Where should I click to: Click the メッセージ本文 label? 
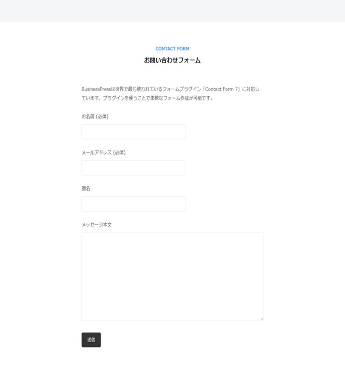[97, 225]
